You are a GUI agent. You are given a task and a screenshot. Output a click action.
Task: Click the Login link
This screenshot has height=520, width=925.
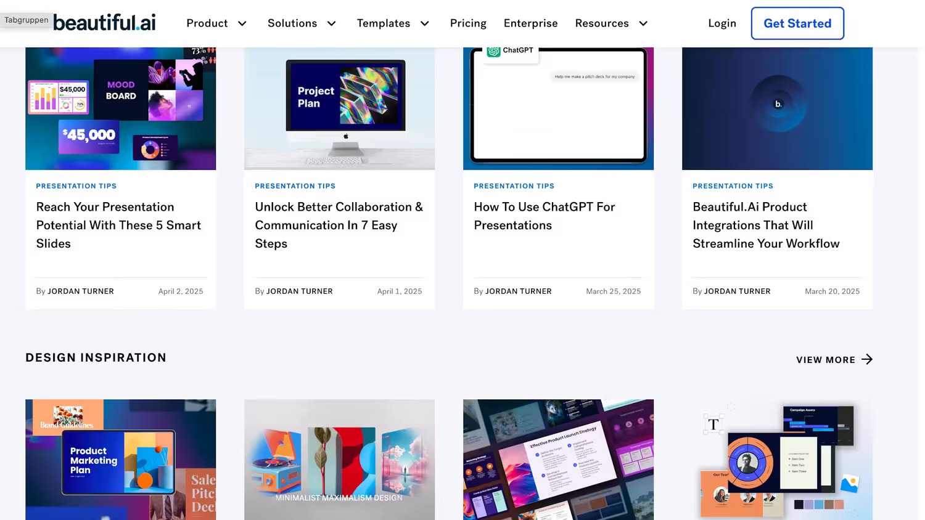coord(721,23)
